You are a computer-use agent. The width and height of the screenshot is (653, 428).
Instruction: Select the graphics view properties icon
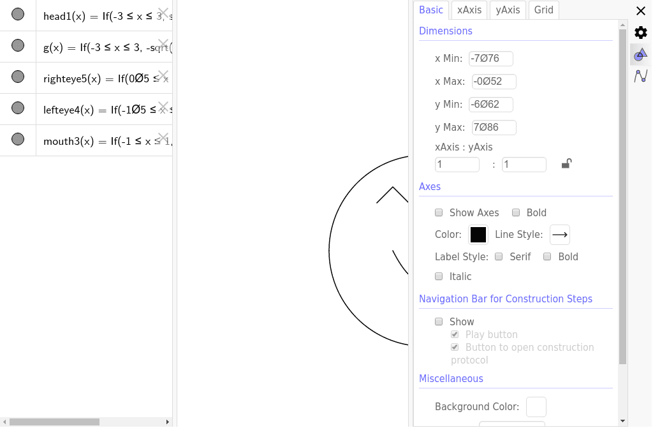tap(641, 55)
